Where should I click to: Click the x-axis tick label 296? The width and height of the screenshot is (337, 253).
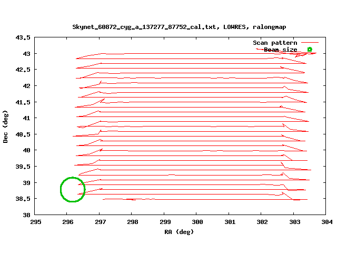coord(68,222)
